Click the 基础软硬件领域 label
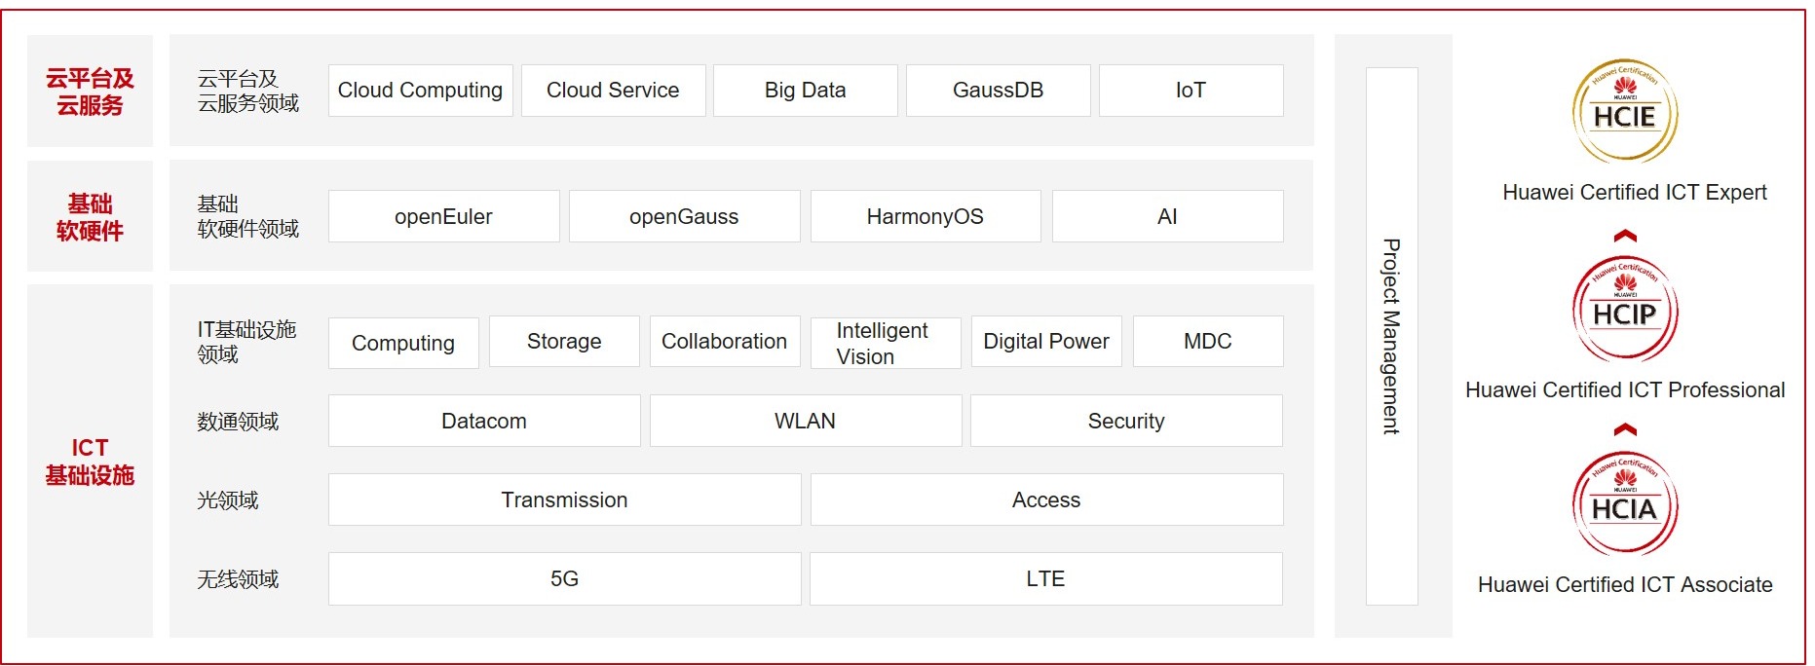The image size is (1815, 666). coord(247,216)
